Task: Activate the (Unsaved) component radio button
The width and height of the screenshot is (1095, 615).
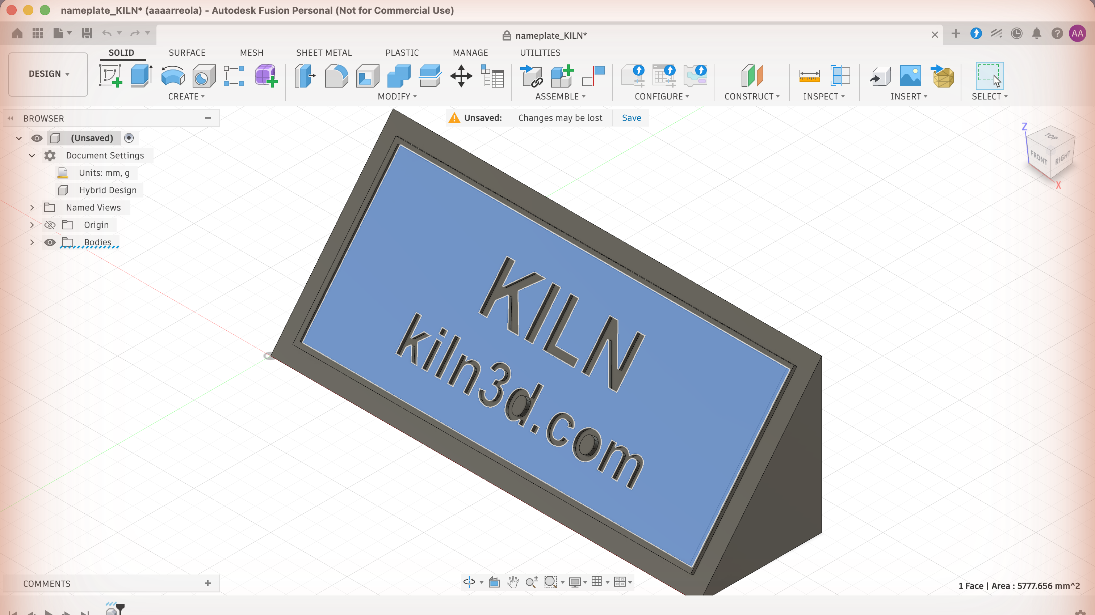Action: [129, 138]
